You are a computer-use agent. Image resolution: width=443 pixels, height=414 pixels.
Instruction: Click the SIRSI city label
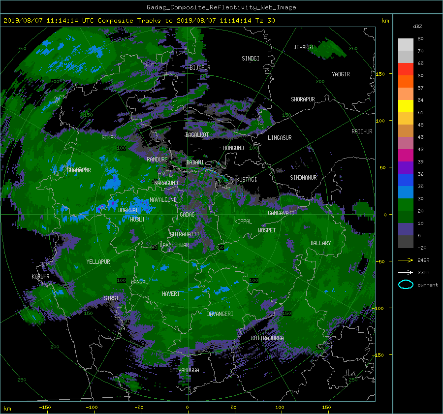[x=111, y=298]
